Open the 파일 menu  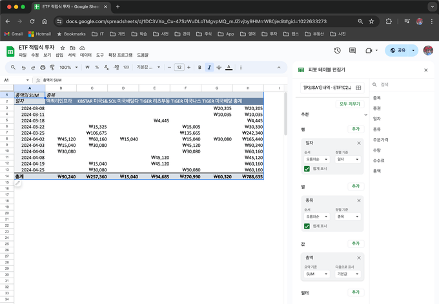(23, 55)
